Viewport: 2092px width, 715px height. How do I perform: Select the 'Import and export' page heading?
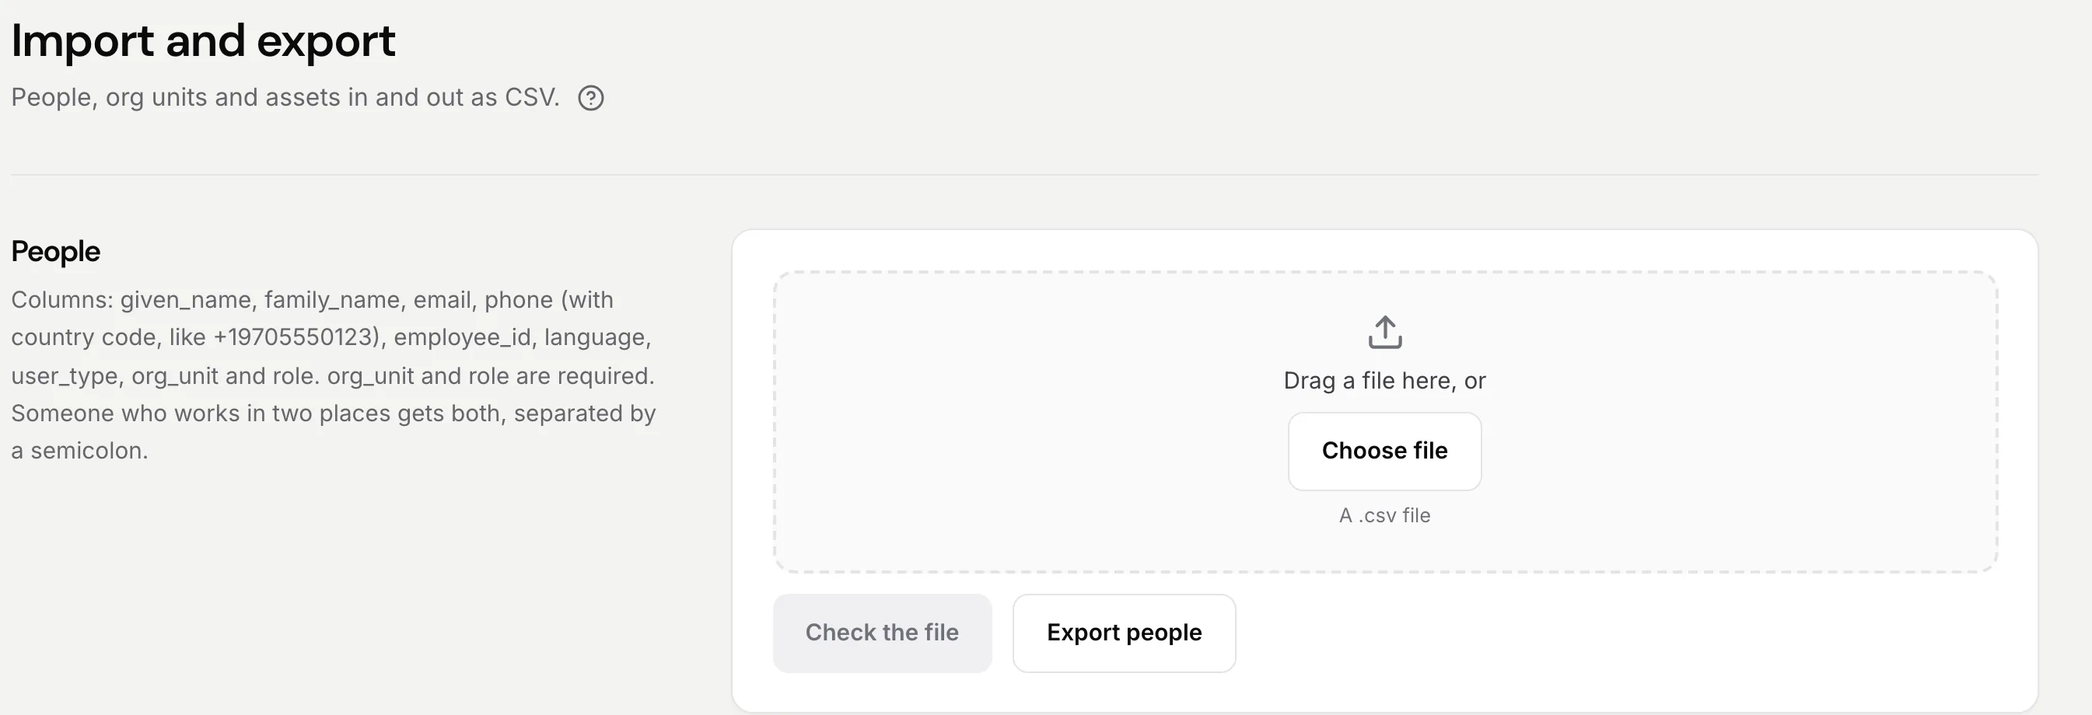coord(203,40)
